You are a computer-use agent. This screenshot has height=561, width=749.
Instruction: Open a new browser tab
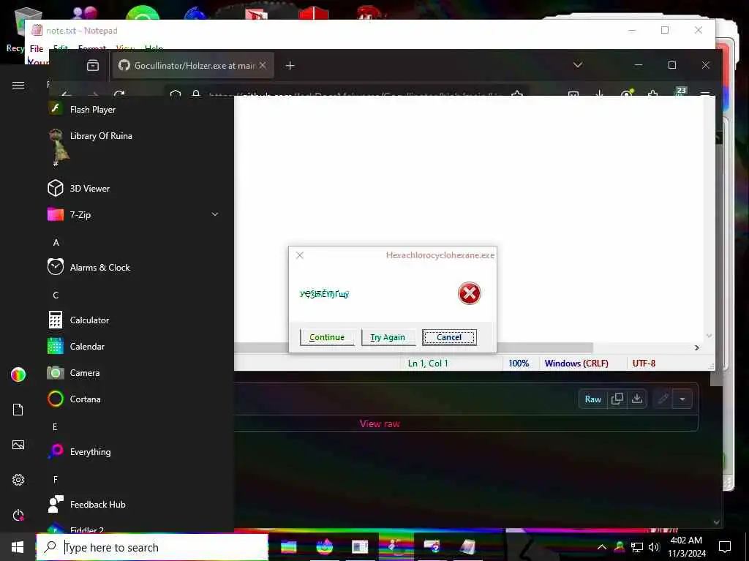[290, 66]
